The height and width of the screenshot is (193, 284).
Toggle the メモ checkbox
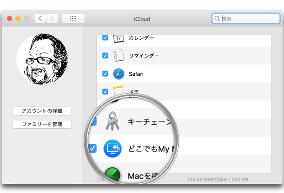(x=105, y=91)
